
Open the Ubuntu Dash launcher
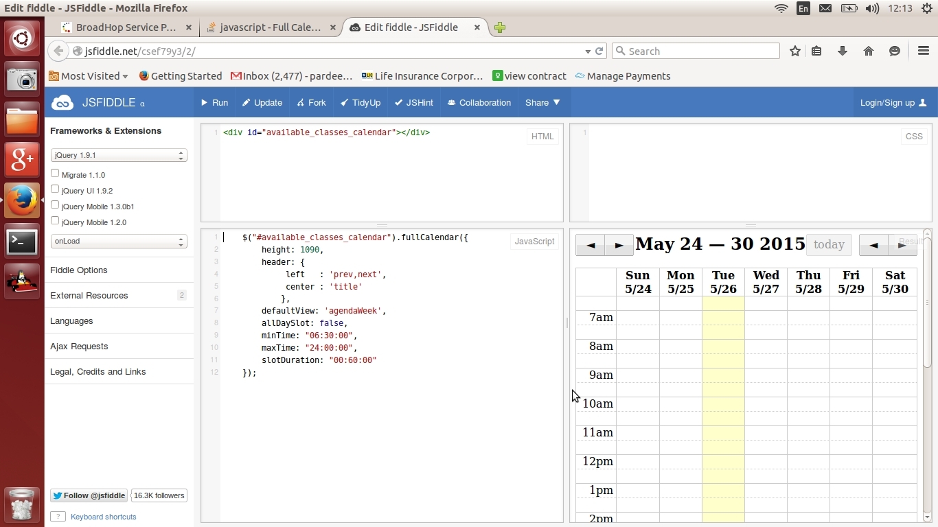coord(22,37)
